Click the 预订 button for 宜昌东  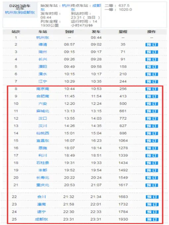tap(152, 141)
